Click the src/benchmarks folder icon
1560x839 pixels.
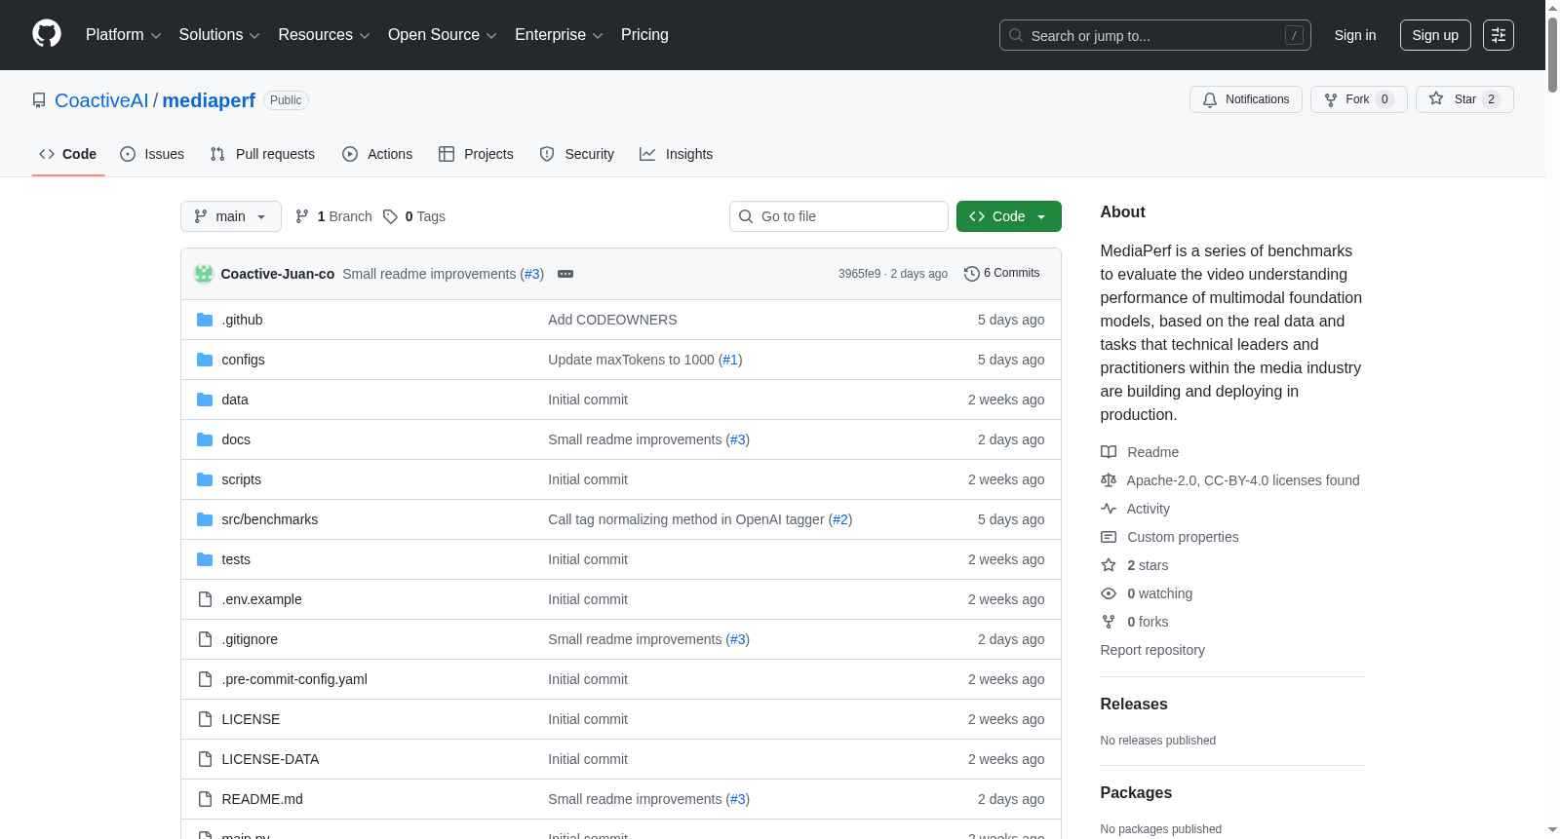pyautogui.click(x=205, y=519)
